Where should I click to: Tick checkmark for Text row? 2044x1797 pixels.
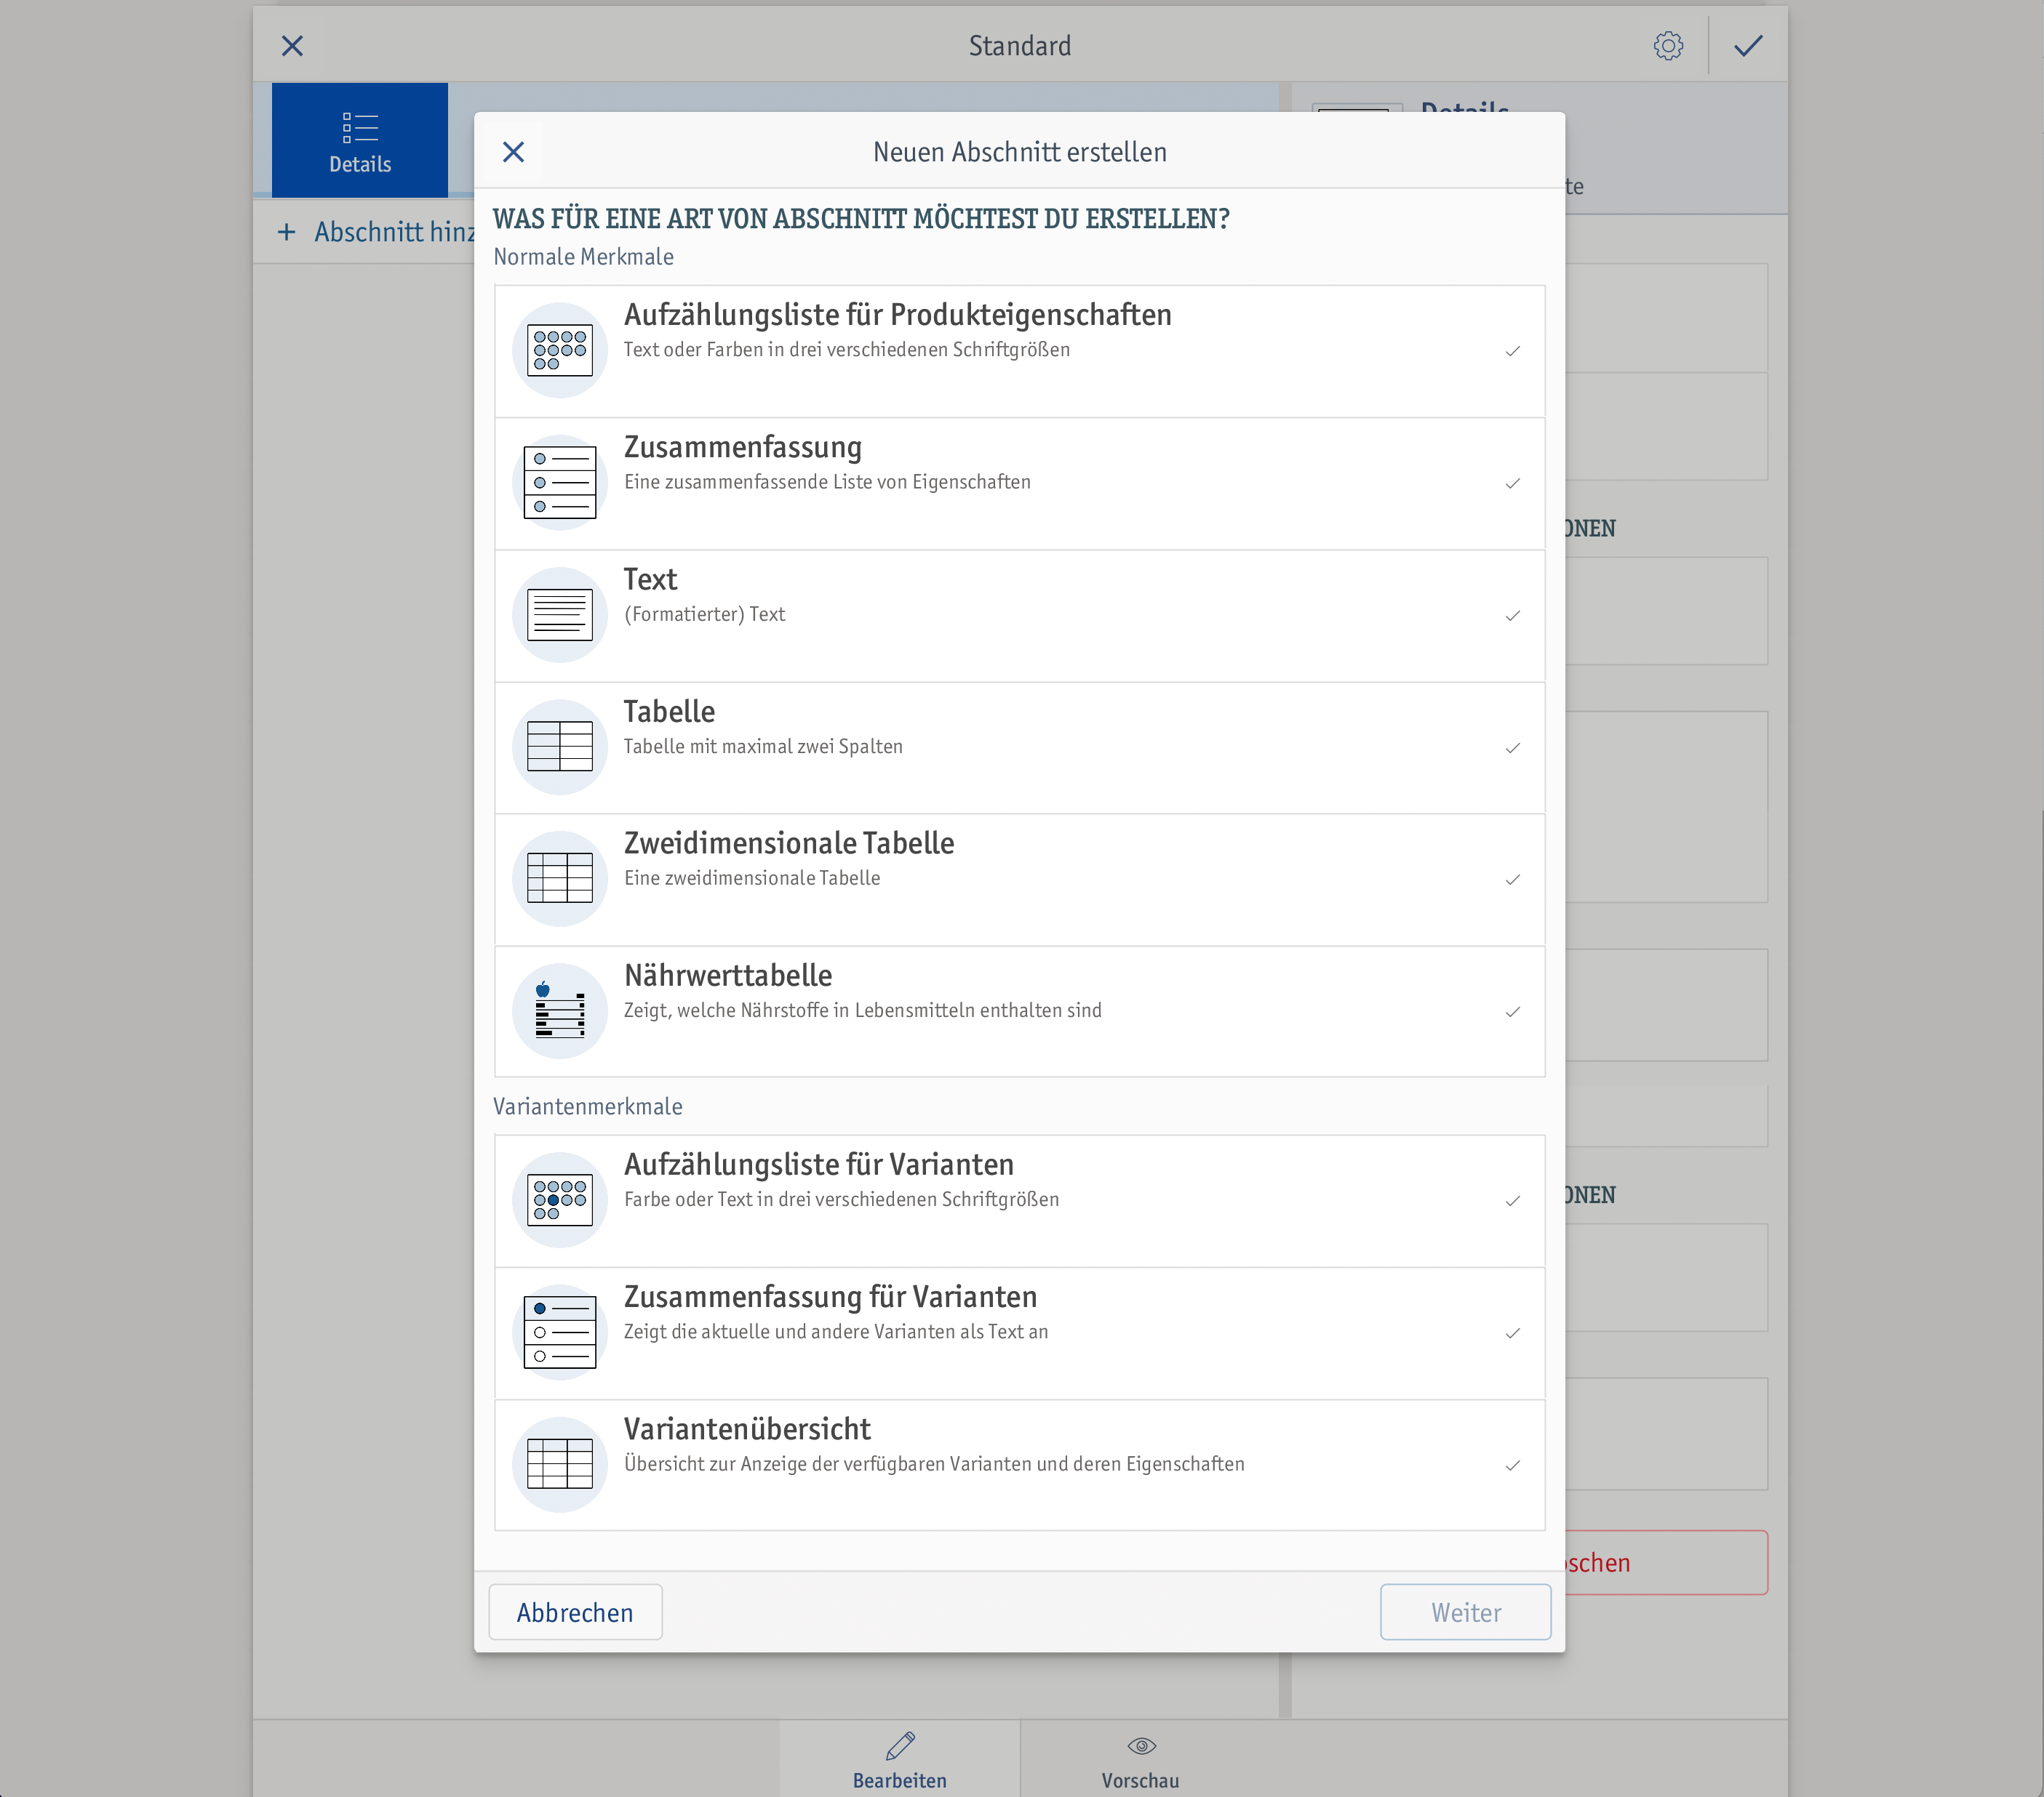coord(1513,616)
